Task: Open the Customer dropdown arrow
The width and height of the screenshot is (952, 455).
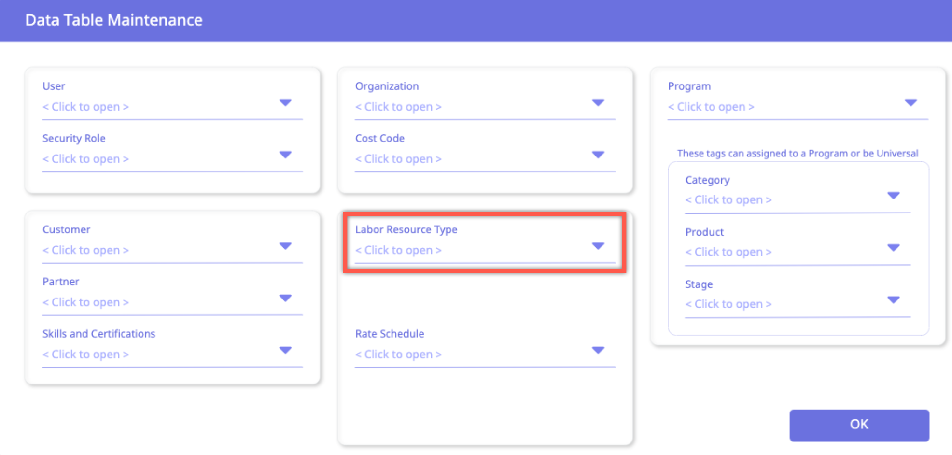Action: (x=285, y=246)
